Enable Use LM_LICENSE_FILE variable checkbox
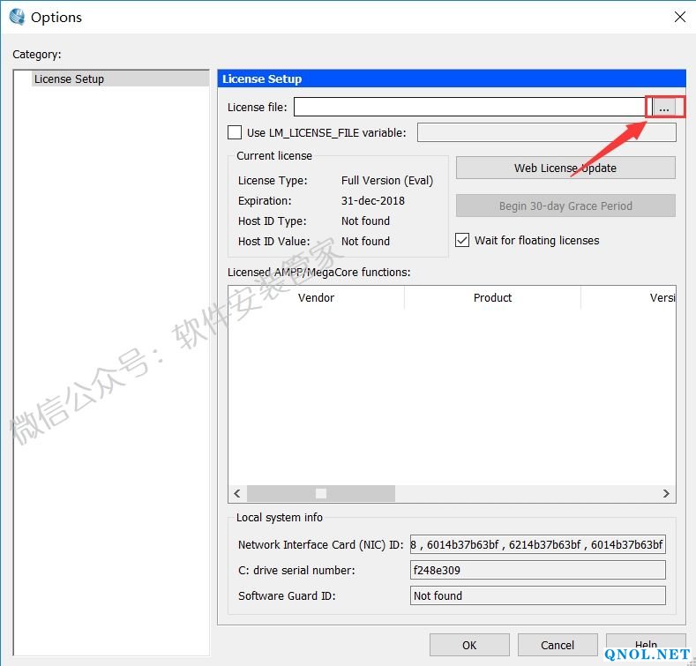Viewport: 696px width, 666px height. pos(235,132)
